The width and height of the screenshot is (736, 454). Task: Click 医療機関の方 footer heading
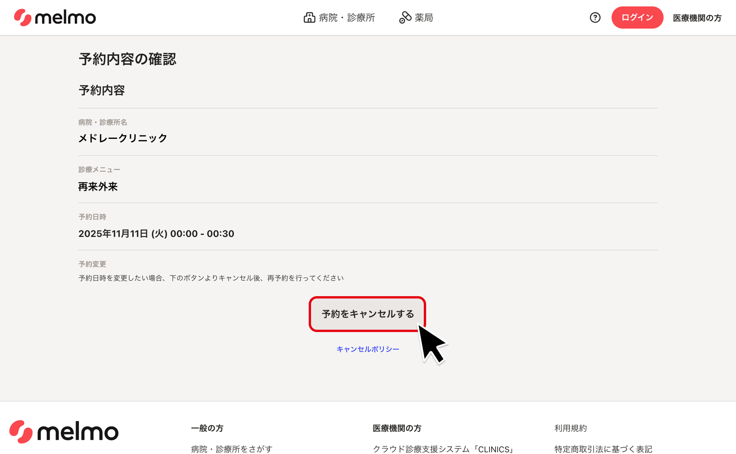point(397,428)
